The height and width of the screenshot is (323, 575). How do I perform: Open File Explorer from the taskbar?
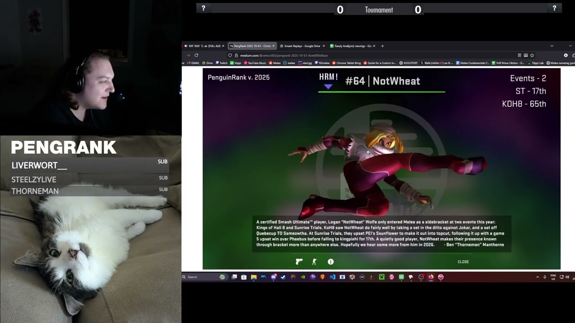coord(254,277)
